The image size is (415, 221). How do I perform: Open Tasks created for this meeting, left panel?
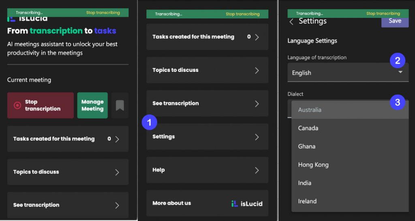pyautogui.click(x=68, y=139)
